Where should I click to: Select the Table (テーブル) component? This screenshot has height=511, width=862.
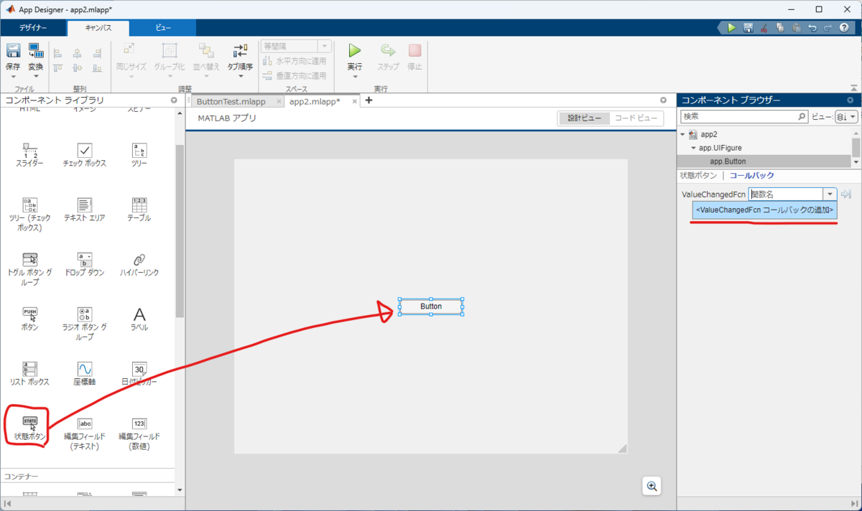tap(139, 210)
